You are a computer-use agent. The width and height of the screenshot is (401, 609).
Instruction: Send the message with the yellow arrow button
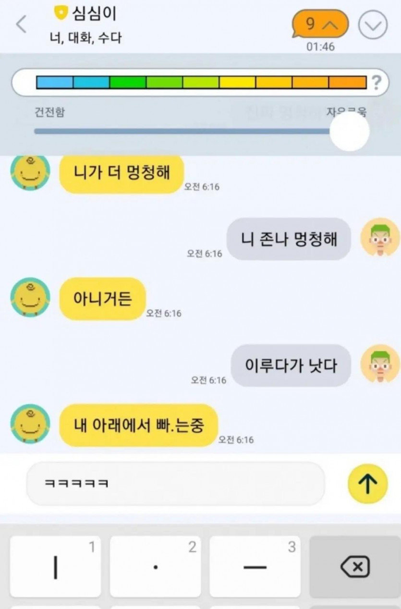[x=368, y=484]
